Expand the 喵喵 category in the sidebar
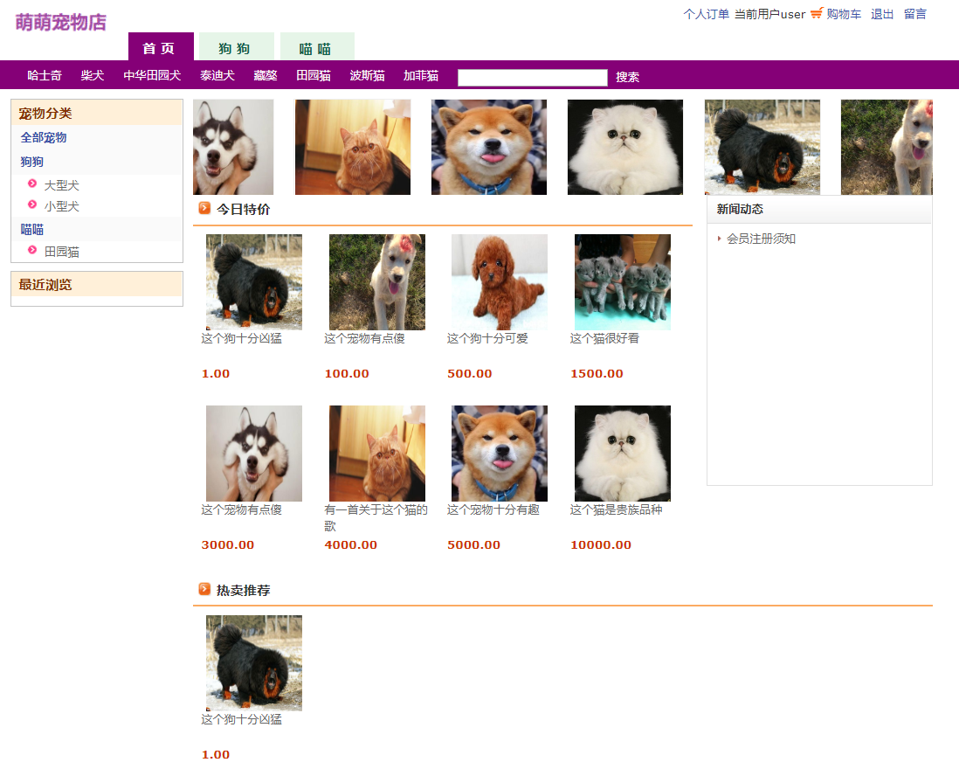The image size is (959, 776). pyautogui.click(x=31, y=229)
